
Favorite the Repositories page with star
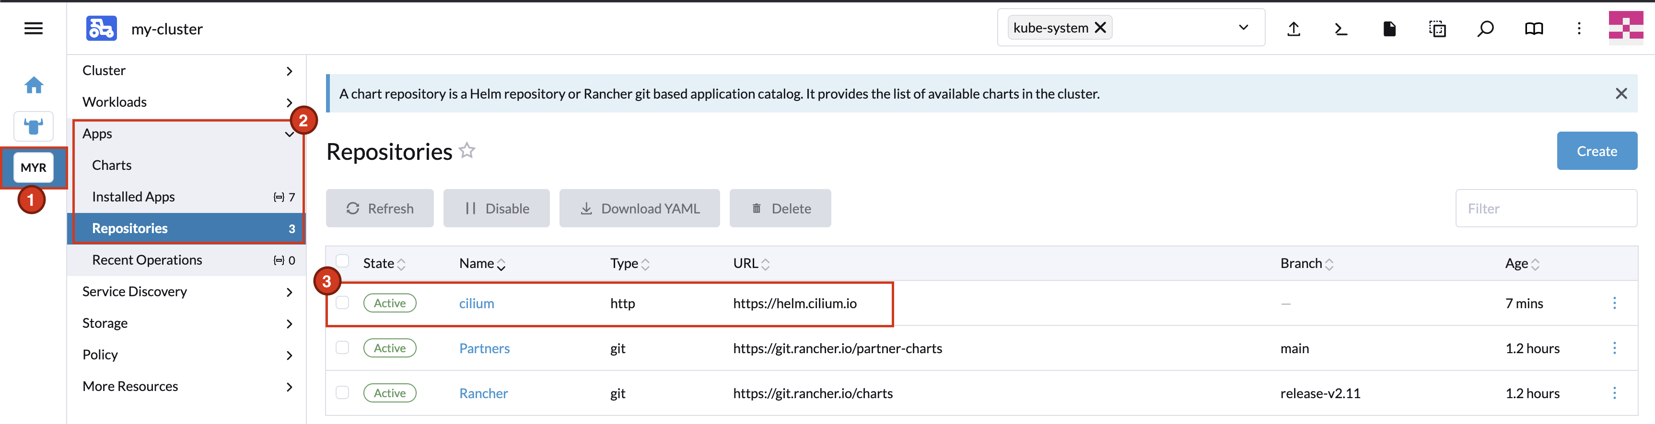click(x=467, y=151)
